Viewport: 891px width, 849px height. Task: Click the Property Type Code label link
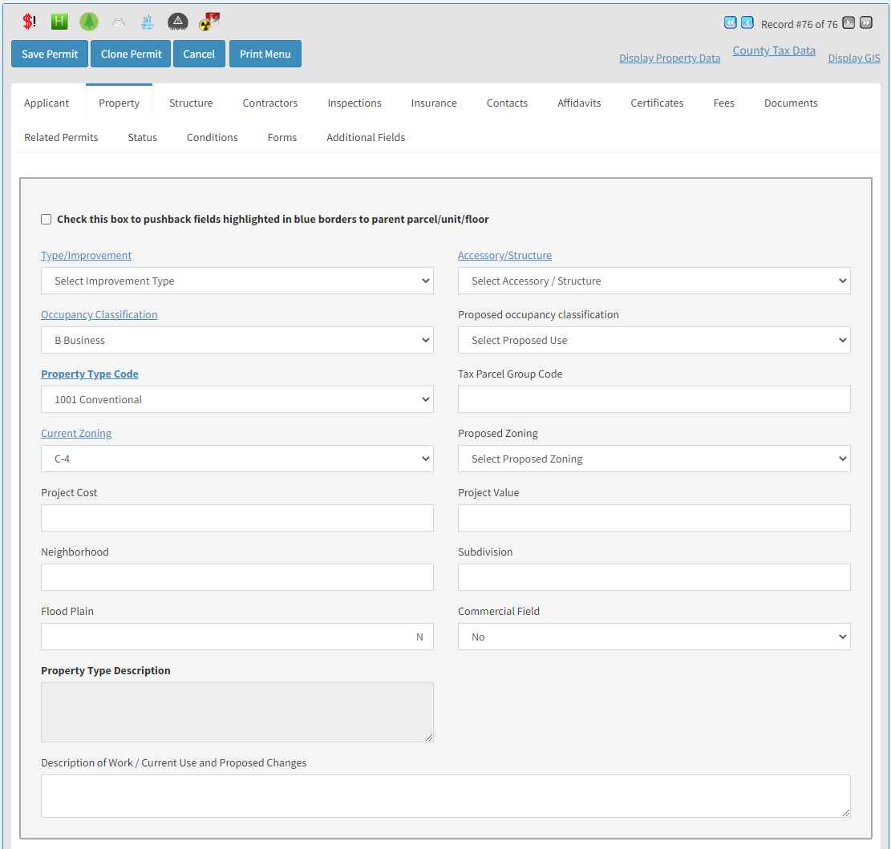coord(90,374)
